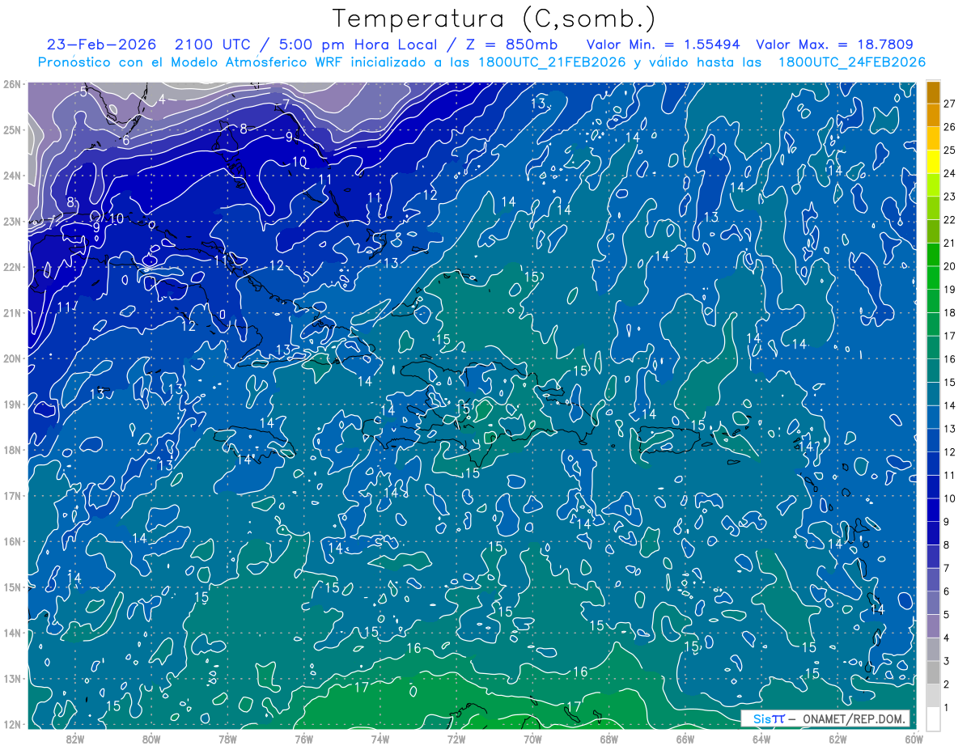971x750 pixels.
Task: Click the latitude axis label "14N"
Action: 11,633
